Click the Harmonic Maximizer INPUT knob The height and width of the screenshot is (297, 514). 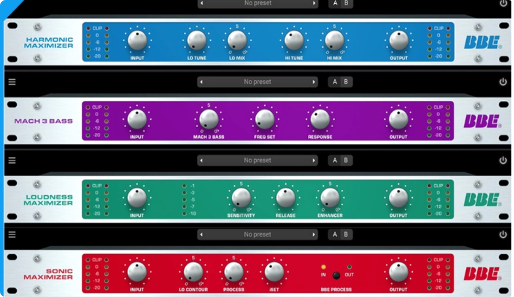[137, 40]
